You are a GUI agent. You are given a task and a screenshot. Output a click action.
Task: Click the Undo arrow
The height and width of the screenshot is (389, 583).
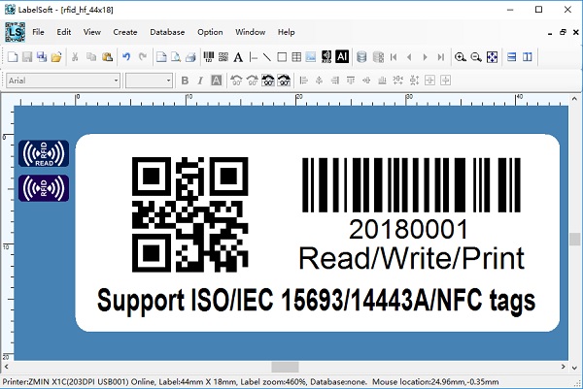[126, 57]
